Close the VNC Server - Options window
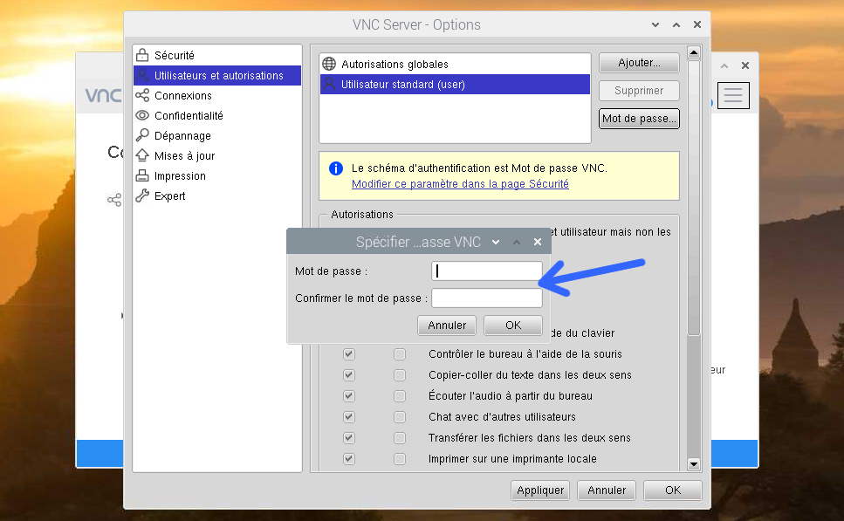 point(697,24)
